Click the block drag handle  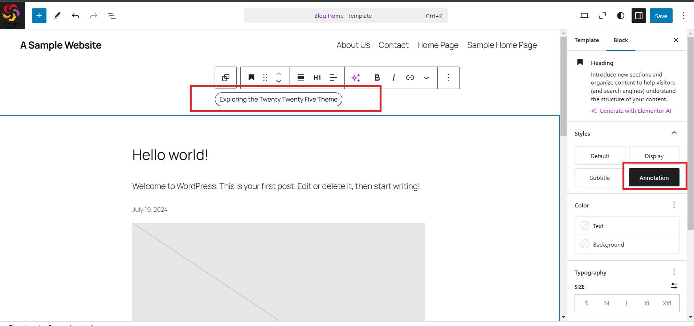[265, 78]
